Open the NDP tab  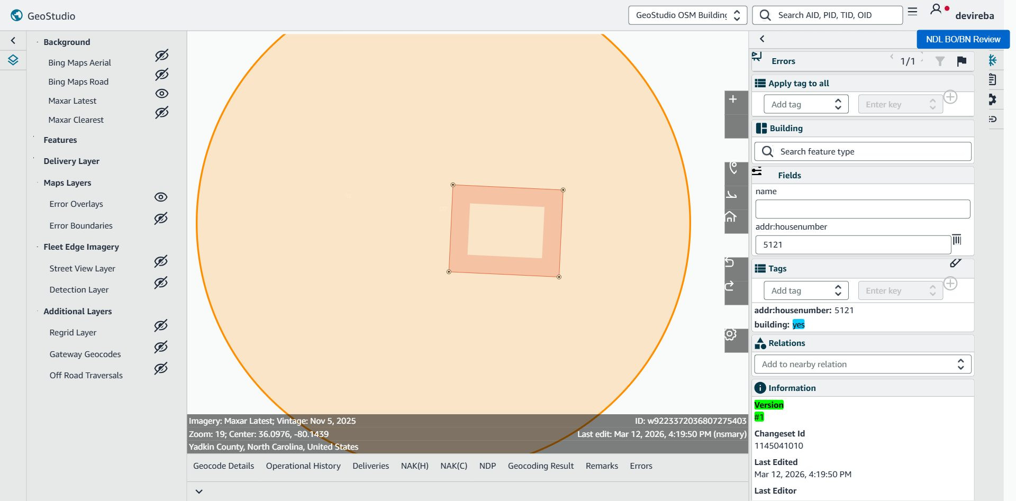point(487,466)
